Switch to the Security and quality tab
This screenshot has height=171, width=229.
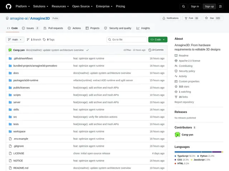(x=118, y=28)
